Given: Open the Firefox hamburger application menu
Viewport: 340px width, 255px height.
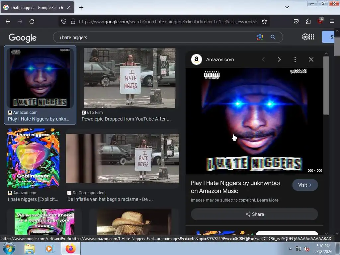Looking at the screenshot, I should click(332, 21).
